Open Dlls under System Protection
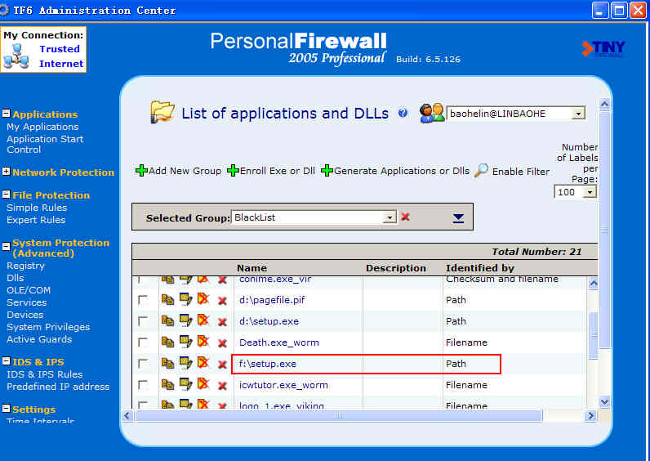Image resolution: width=650 pixels, height=461 pixels. (16, 278)
